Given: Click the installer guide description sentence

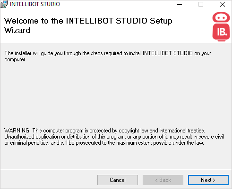Looking at the screenshot, I should tap(108, 56).
